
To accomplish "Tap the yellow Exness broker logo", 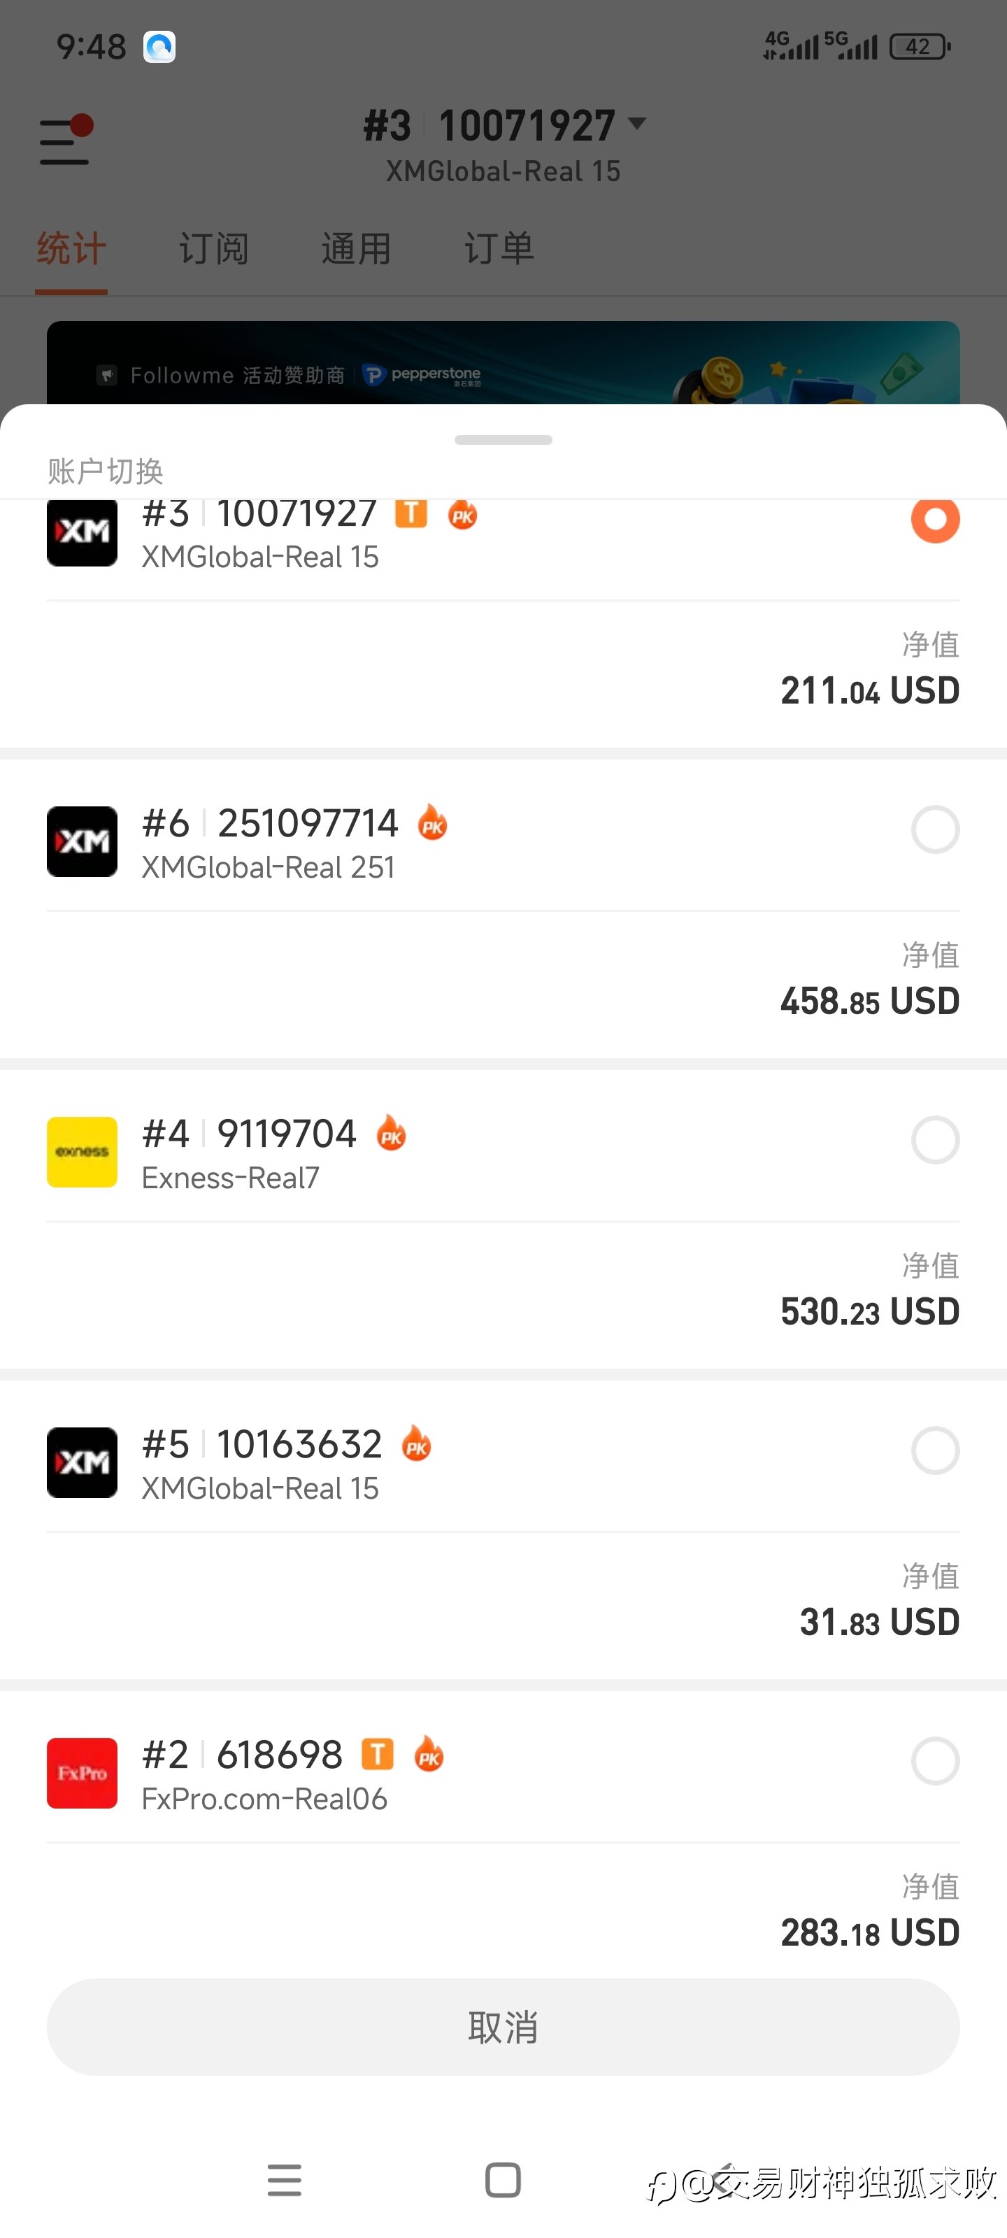I will click(x=82, y=1151).
